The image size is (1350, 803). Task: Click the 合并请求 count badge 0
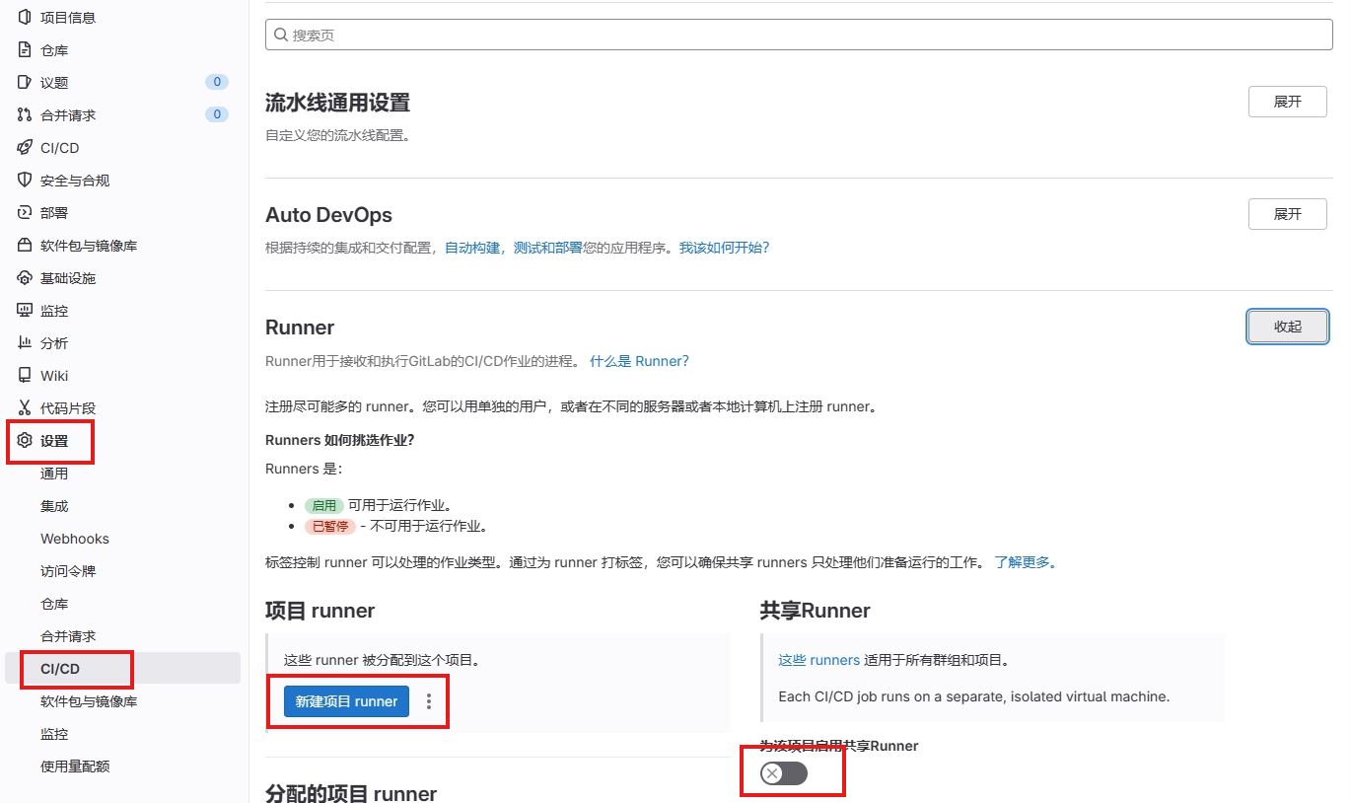point(217,114)
